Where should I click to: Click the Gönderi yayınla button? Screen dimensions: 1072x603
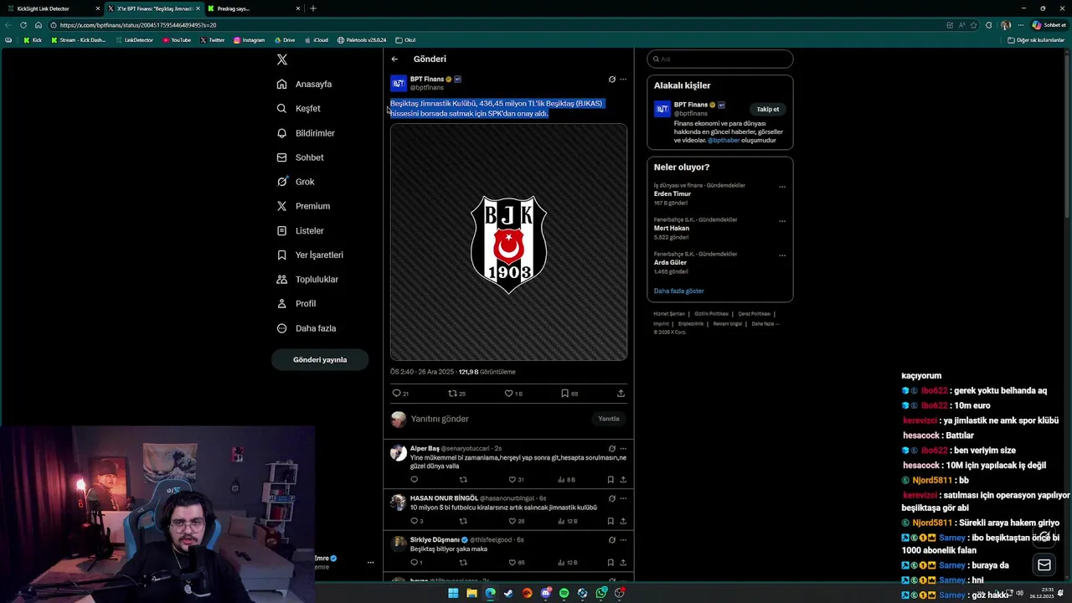tap(320, 360)
